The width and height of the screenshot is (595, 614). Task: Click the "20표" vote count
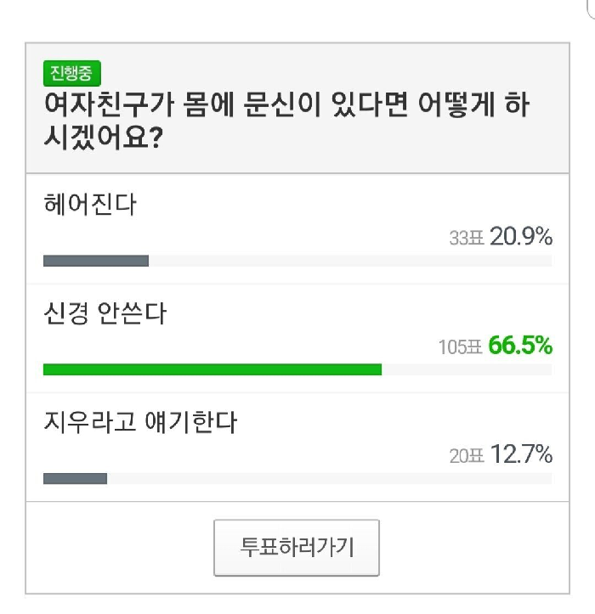tap(466, 455)
